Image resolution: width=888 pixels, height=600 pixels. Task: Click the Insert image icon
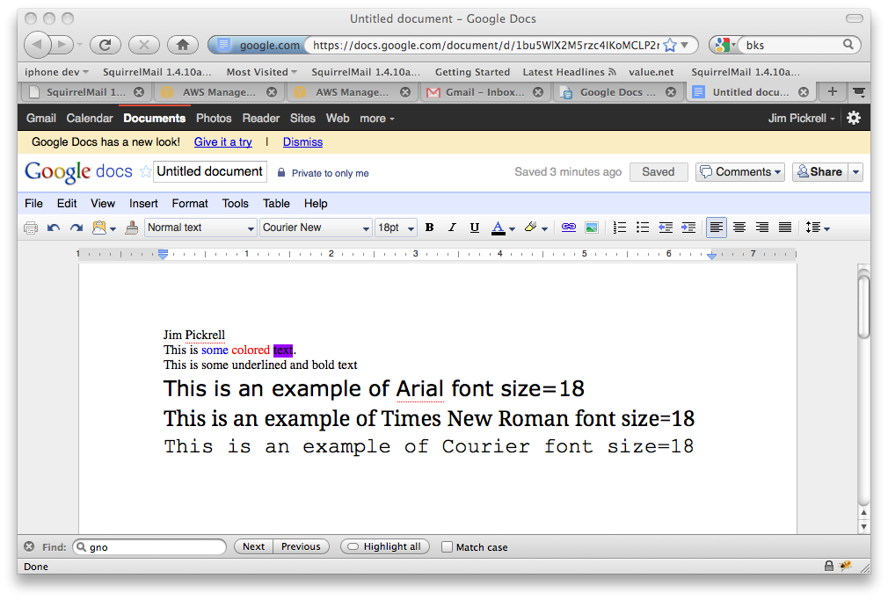(x=592, y=228)
